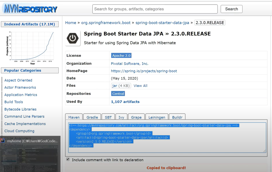This screenshot has height=172, width=272.
Task: Open Popular Categories heading link
Action: (30, 70)
